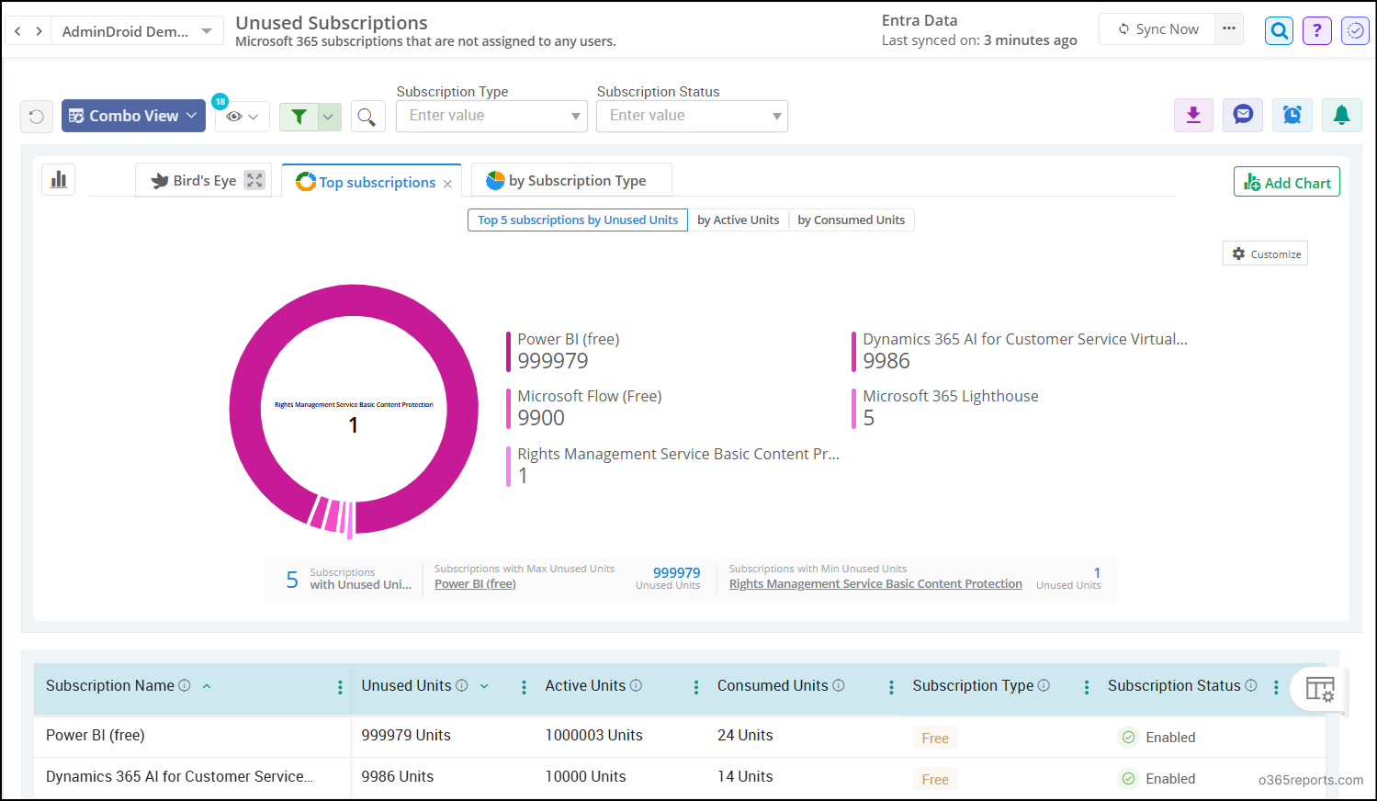Go forward with the right navigation arrow
Image resolution: width=1377 pixels, height=801 pixels.
pos(39,31)
